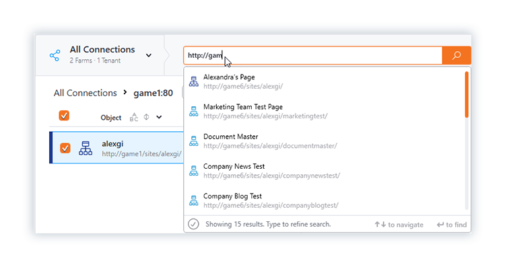Click the breadcrumb chevron separator arrow

click(125, 93)
